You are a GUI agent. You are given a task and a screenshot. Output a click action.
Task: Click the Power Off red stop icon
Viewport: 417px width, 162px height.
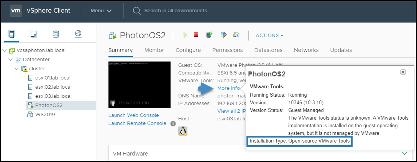click(x=196, y=35)
